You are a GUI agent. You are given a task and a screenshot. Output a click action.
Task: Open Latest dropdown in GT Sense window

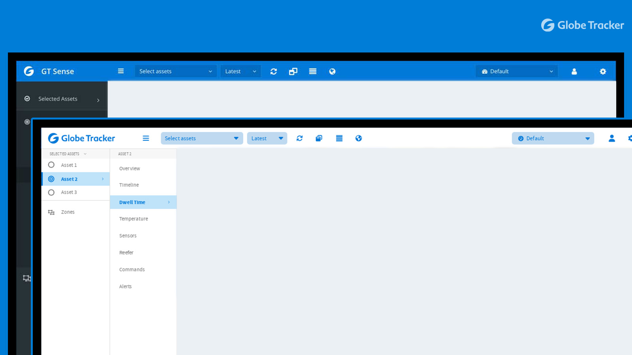(241, 71)
